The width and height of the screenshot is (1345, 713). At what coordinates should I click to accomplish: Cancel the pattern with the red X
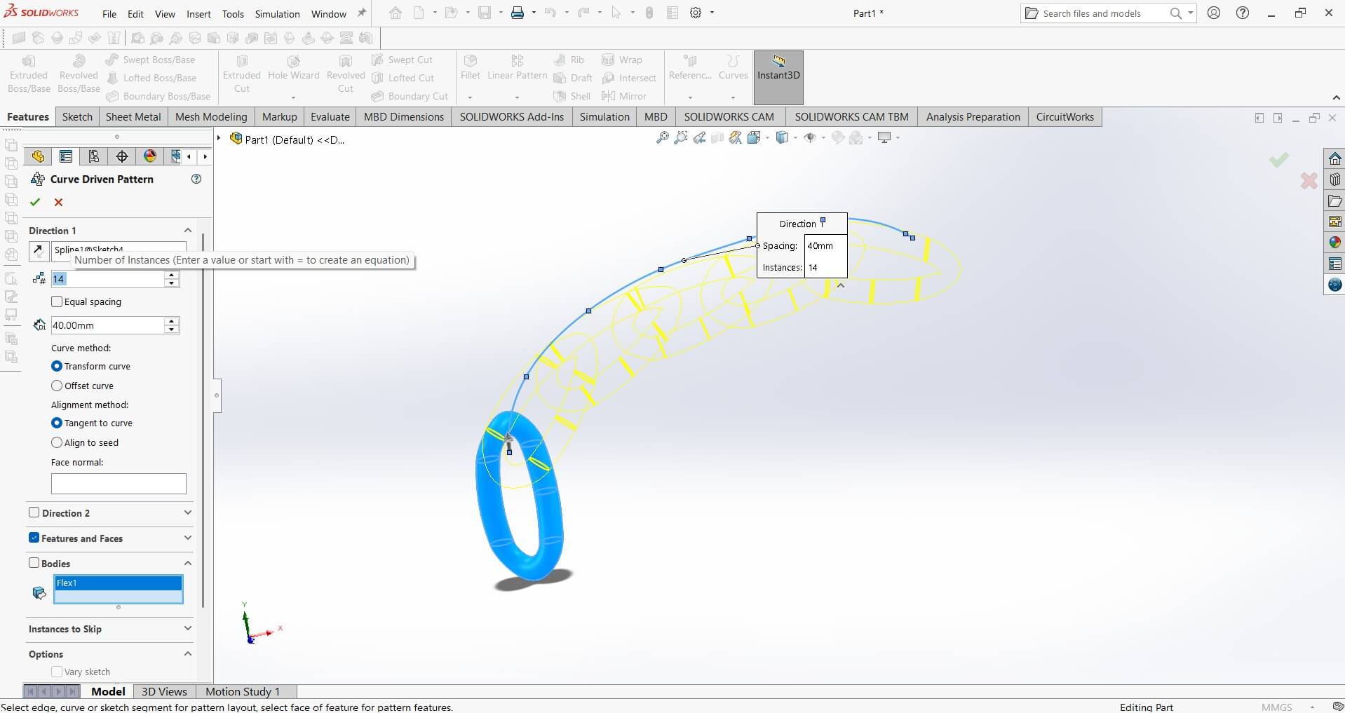(58, 202)
